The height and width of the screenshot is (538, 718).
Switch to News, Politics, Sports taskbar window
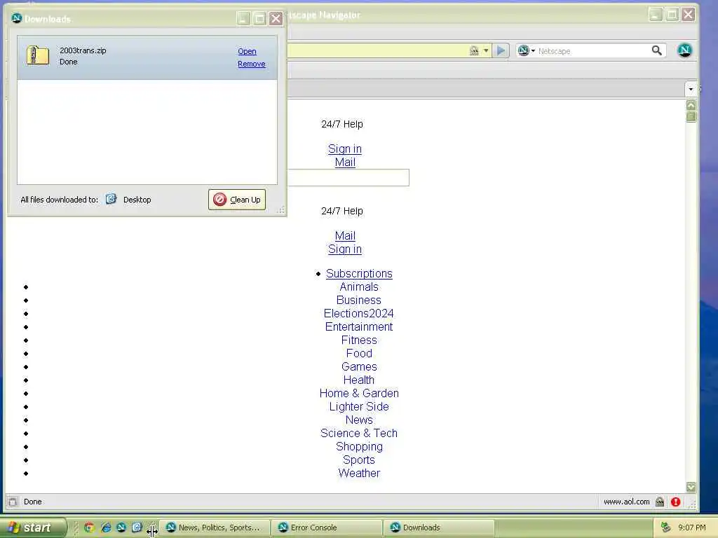(x=216, y=527)
